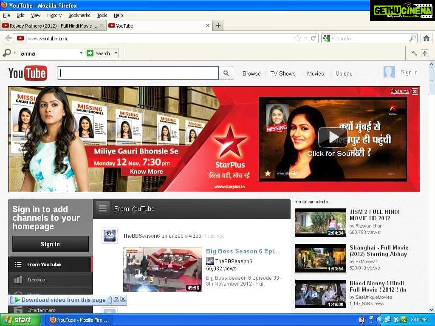Screen dimensions: 435x326
Task: Click Download video from this page
Action: click(x=60, y=300)
